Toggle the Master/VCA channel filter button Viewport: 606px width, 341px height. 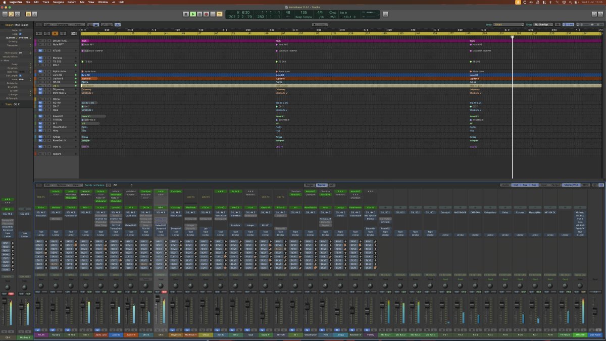pyautogui.click(x=571, y=185)
